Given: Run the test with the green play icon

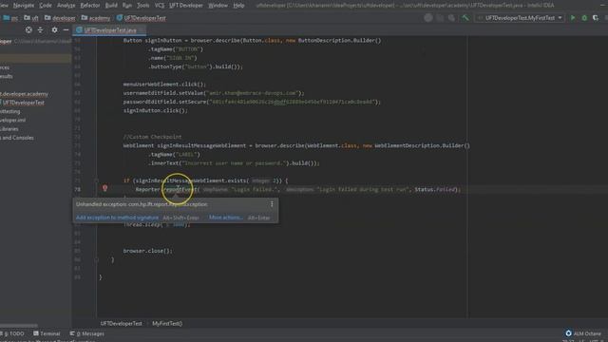Looking at the screenshot, I should pos(572,18).
